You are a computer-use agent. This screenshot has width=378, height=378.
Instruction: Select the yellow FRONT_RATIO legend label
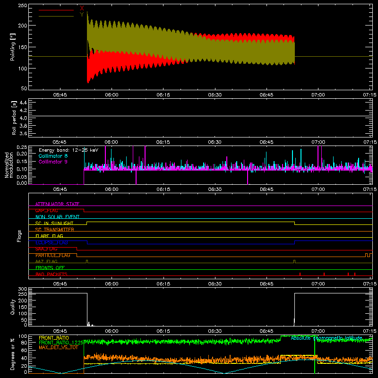point(54,338)
